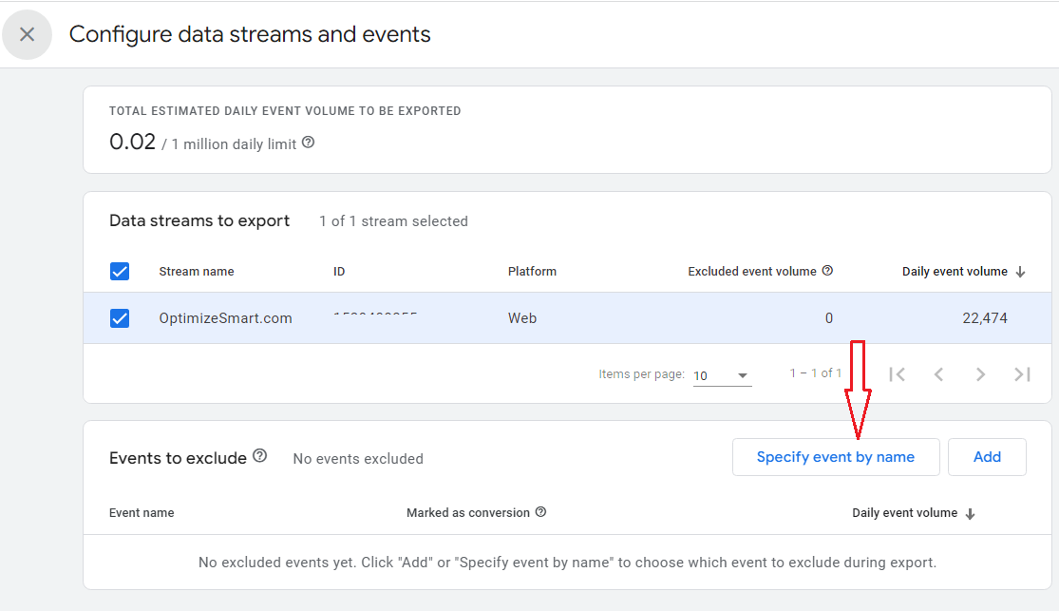Go to previous page arrow icon

[938, 373]
